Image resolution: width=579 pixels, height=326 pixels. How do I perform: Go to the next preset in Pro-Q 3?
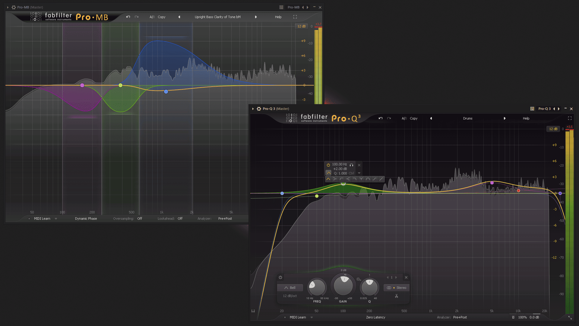click(x=505, y=118)
